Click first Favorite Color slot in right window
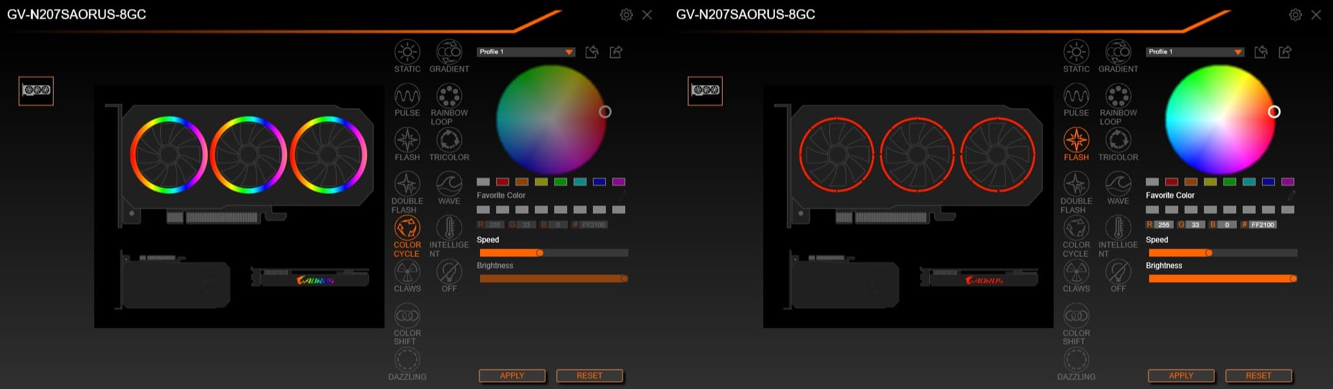The image size is (1333, 389). (1152, 210)
